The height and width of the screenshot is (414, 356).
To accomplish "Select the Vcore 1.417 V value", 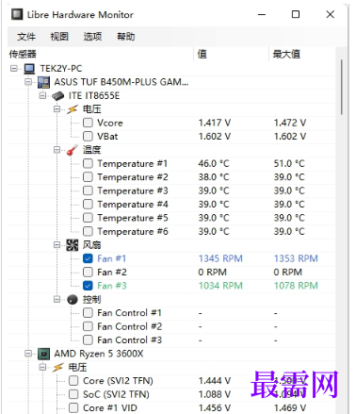I will [x=215, y=123].
